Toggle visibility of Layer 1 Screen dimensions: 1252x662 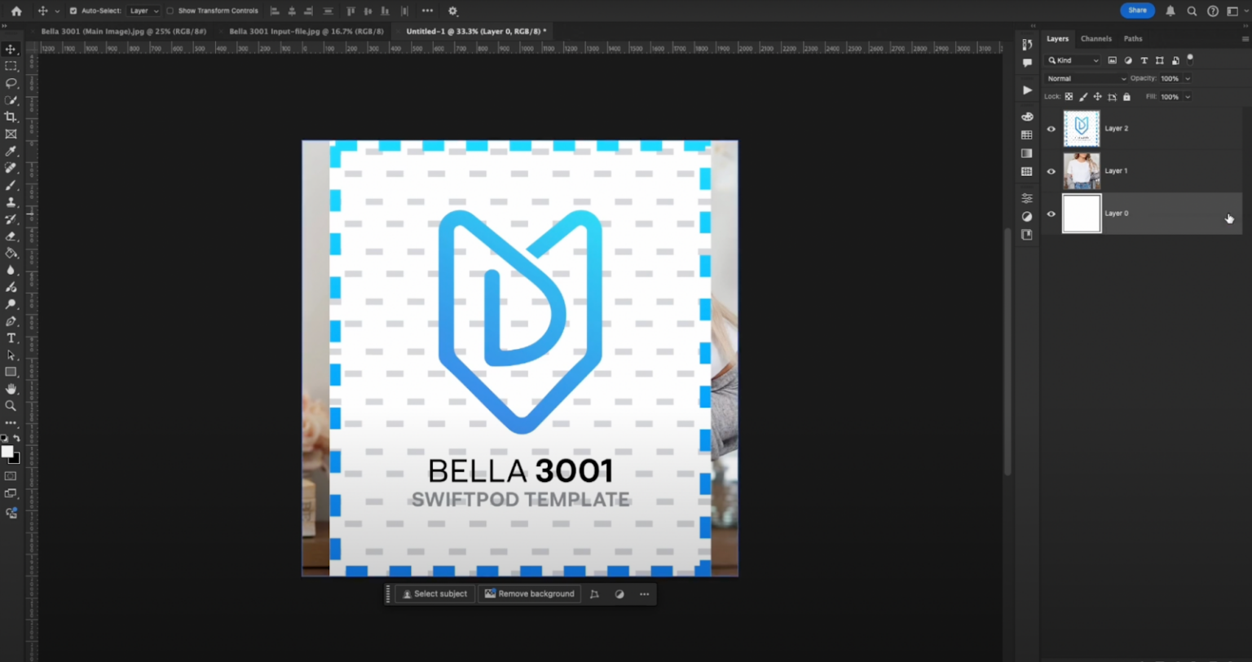tap(1051, 171)
